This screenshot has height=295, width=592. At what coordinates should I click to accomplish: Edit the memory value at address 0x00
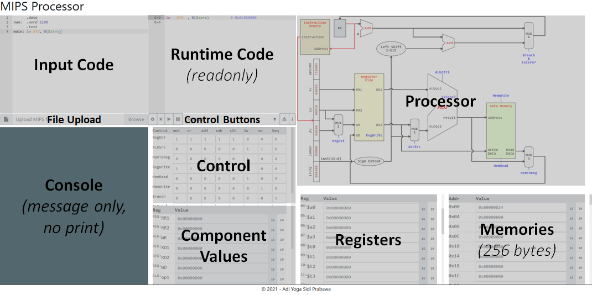coord(521,208)
